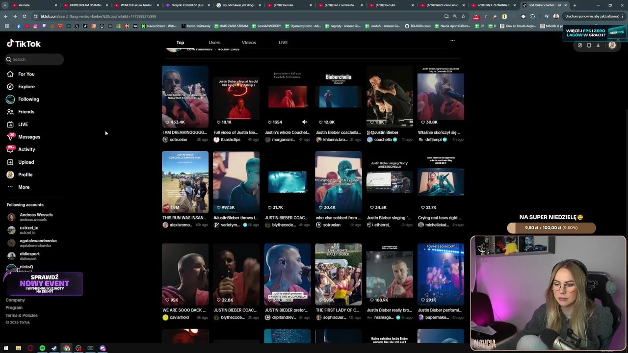Open the video with 997.5K likes
Viewport: 628px width, 353px height.
[236, 182]
